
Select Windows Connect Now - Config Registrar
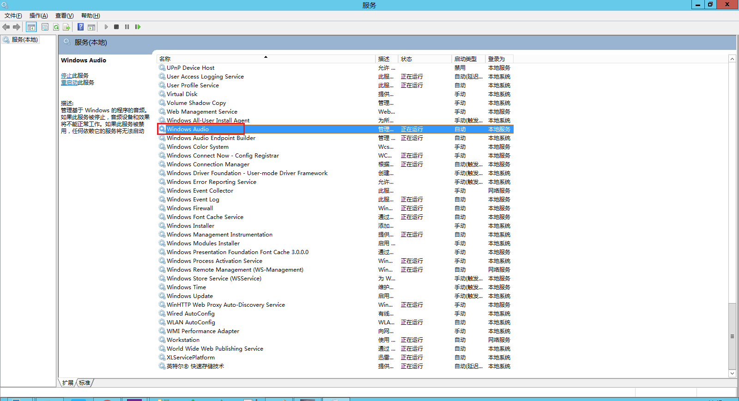(x=335, y=156)
